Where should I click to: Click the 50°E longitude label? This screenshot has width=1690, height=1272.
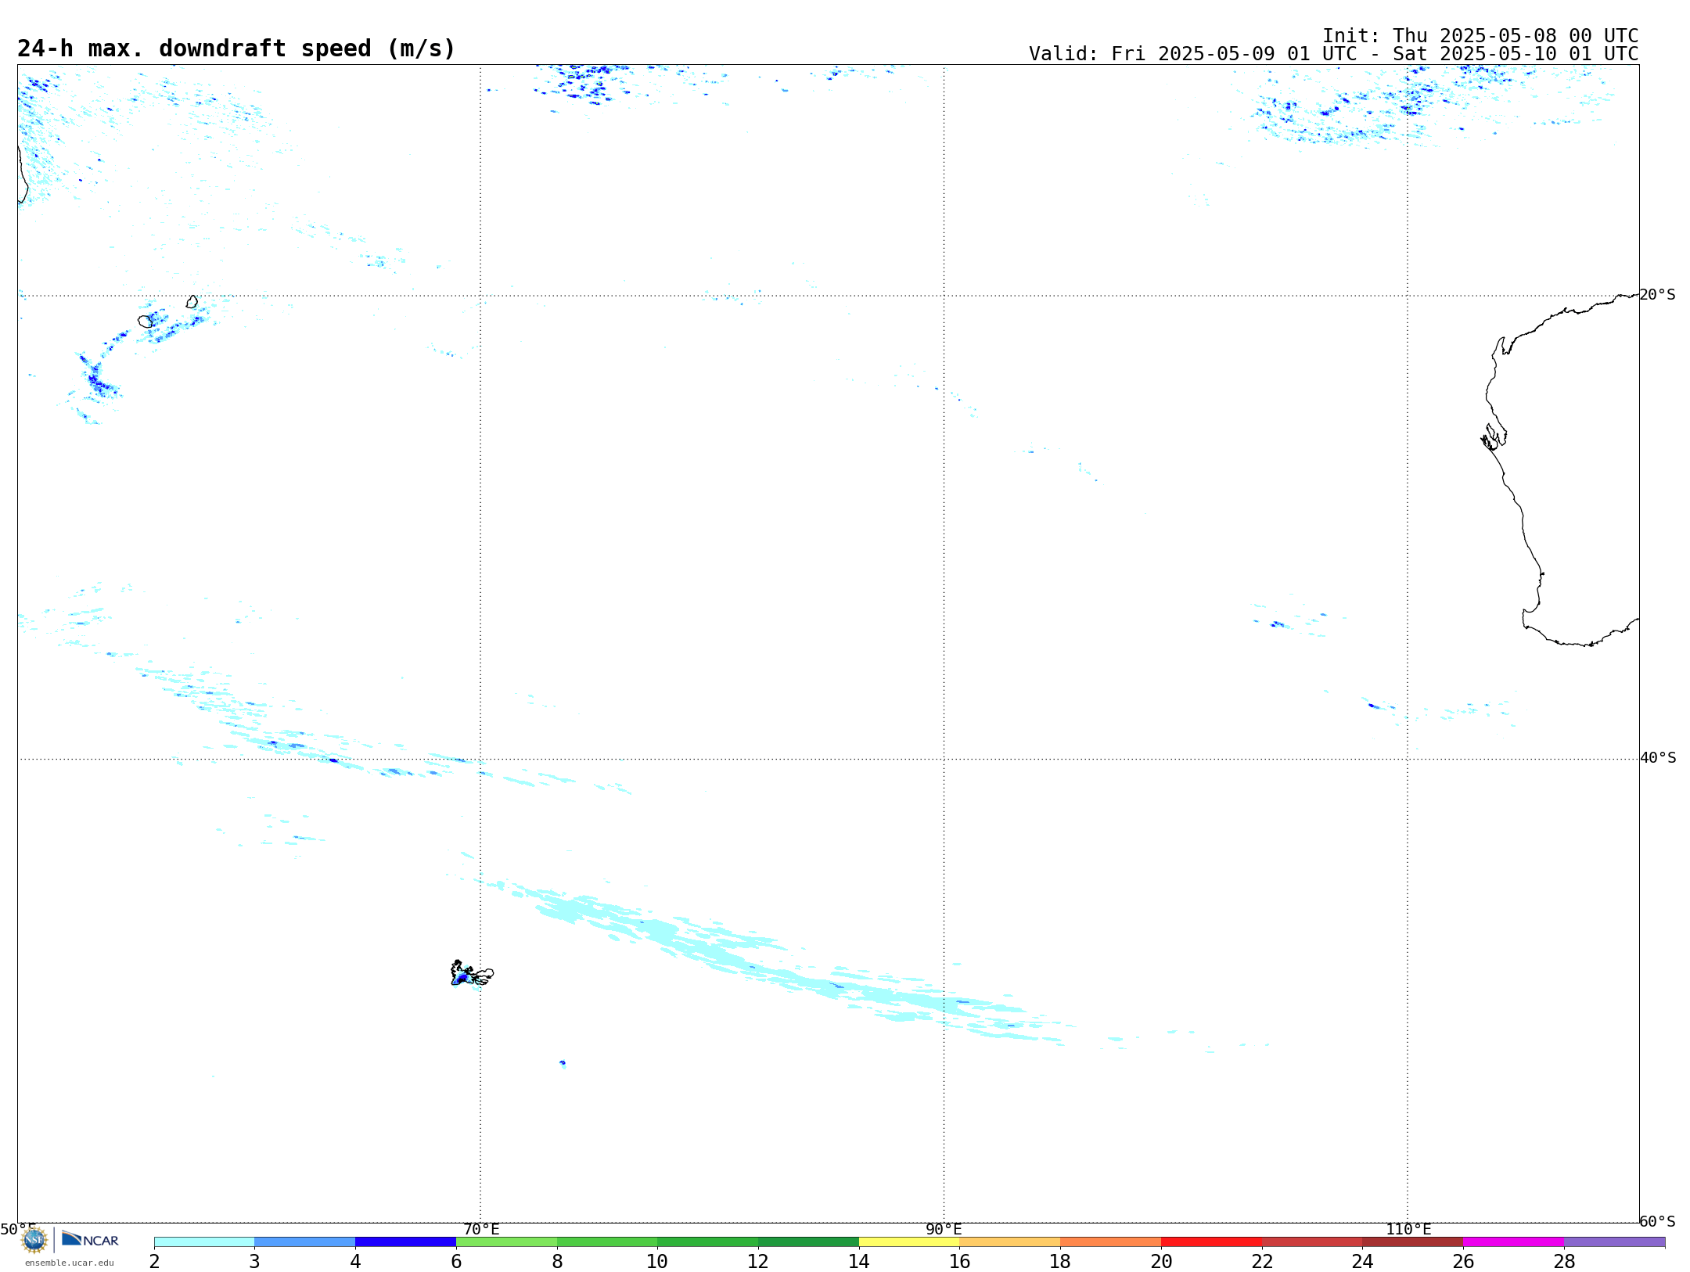pyautogui.click(x=17, y=1230)
